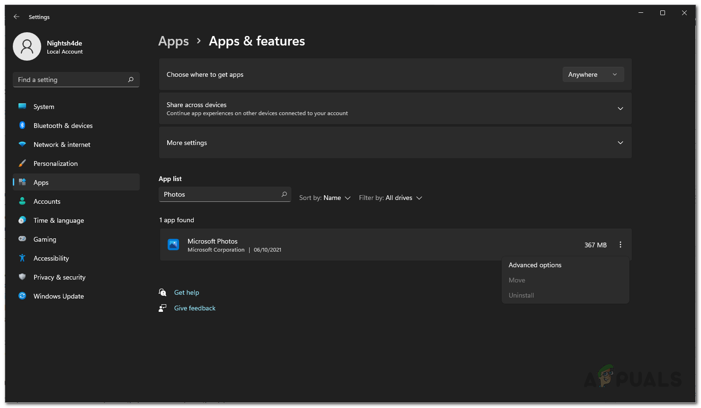Click the Find a setting search field
The width and height of the screenshot is (701, 408).
pos(71,80)
